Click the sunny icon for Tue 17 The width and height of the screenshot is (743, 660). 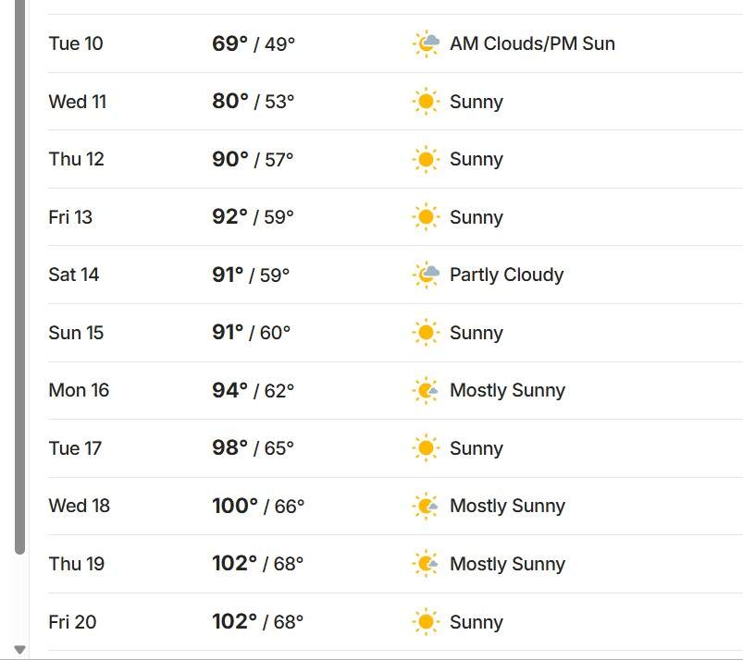pos(426,448)
